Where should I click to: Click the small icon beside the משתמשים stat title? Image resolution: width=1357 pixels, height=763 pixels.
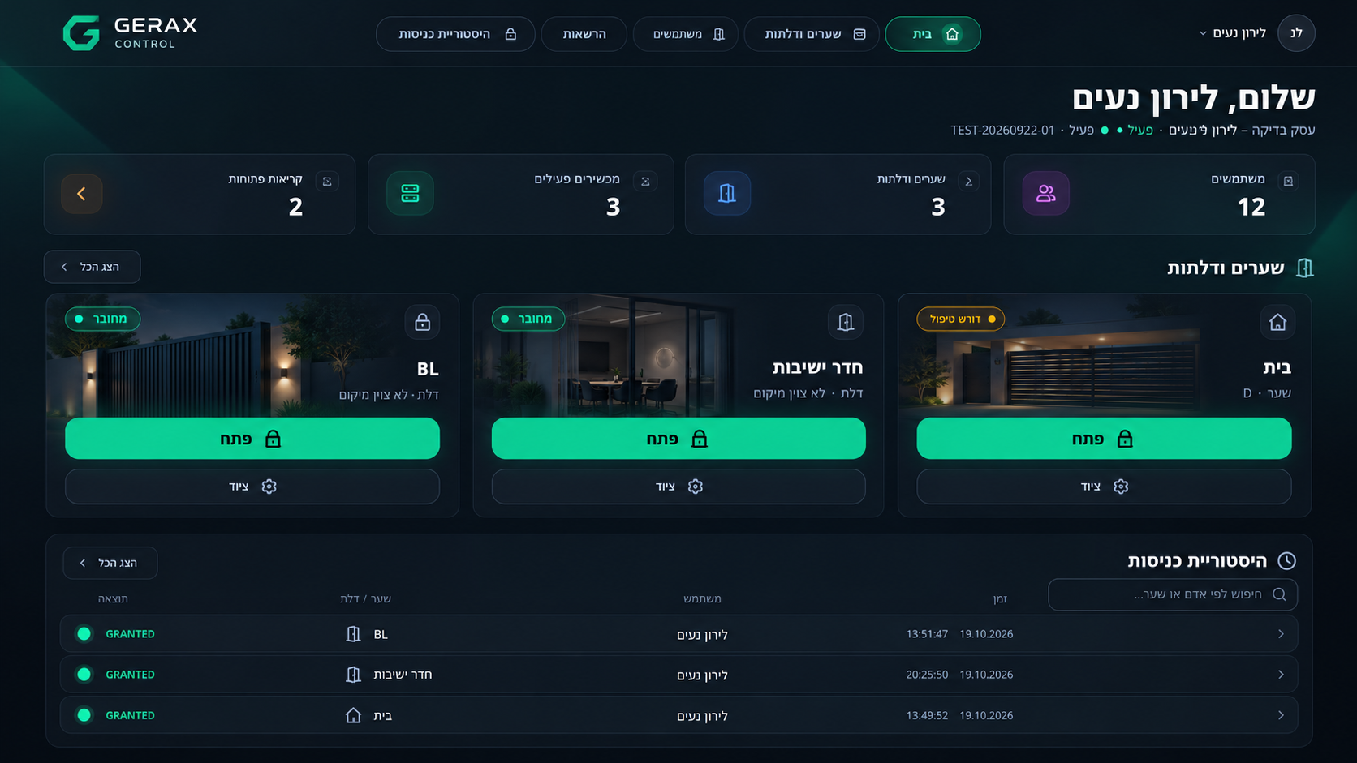1288,181
